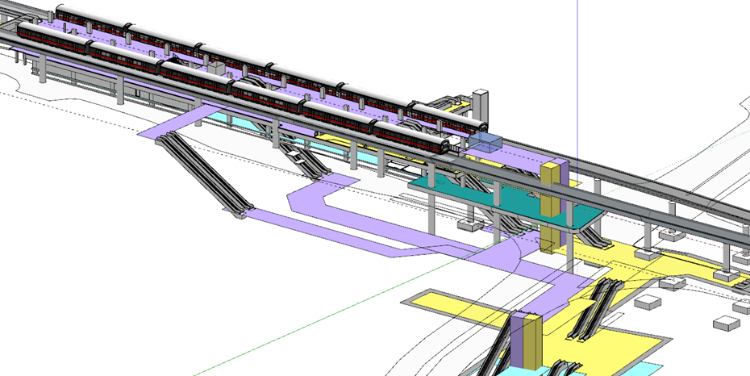Screen dimensions: 750x376
Task: Pick the tall yellow lift shaft through the teal slab
Action: click(x=550, y=207)
